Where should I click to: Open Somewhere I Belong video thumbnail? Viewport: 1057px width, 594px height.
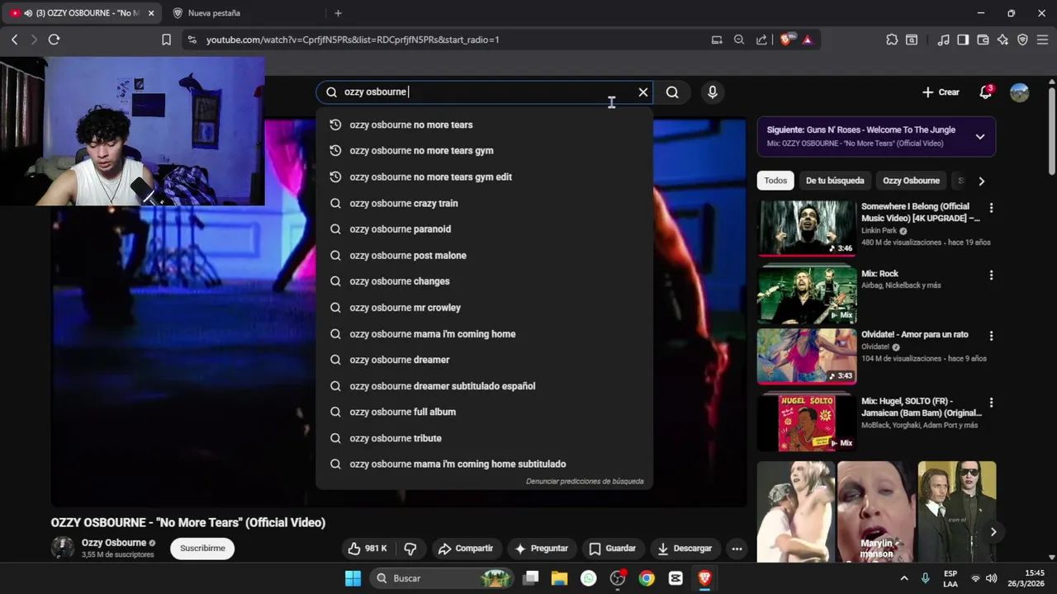[x=807, y=228]
